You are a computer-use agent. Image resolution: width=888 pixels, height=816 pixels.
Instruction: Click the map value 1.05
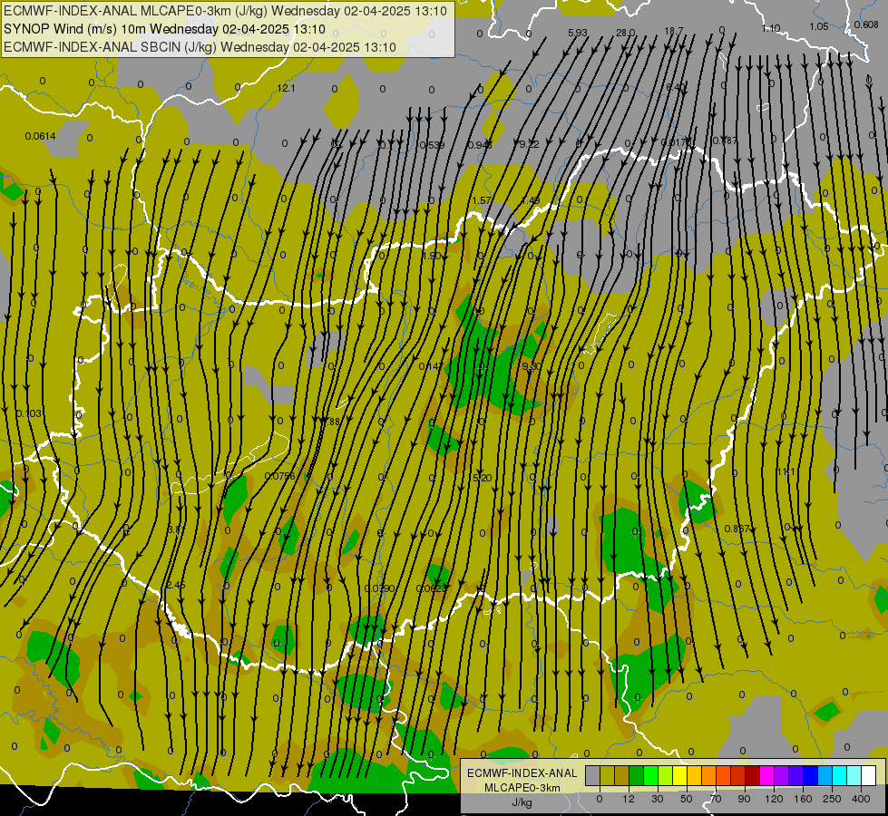[819, 26]
